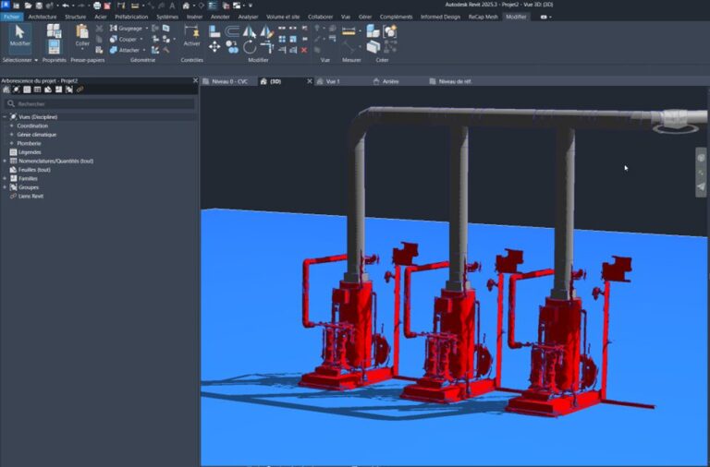Select the Modifier arrow tool
710x467 pixels.
coord(19,35)
